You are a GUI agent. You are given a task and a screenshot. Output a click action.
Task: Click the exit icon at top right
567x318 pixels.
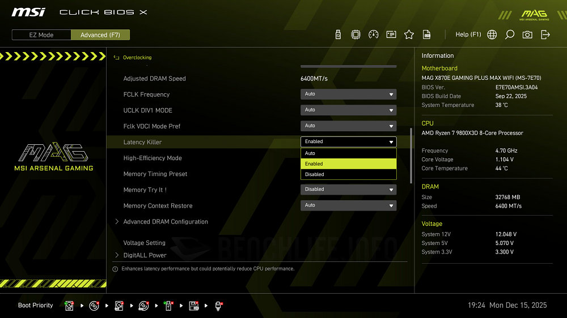(x=545, y=35)
